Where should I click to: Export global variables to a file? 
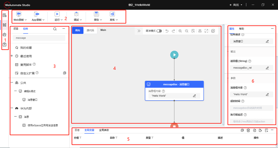click(x=260, y=130)
